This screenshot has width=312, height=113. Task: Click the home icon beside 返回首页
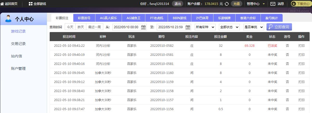point(2,4)
